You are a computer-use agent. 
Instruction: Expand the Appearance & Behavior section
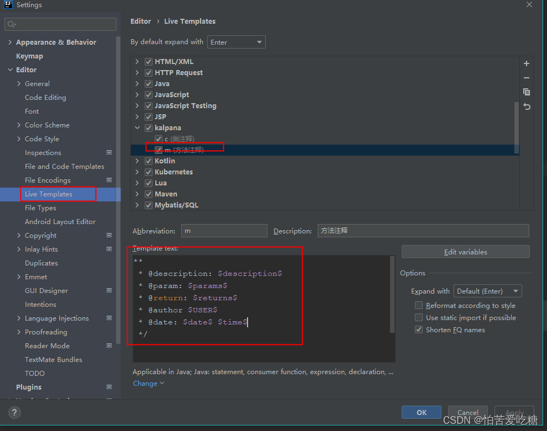click(10, 42)
